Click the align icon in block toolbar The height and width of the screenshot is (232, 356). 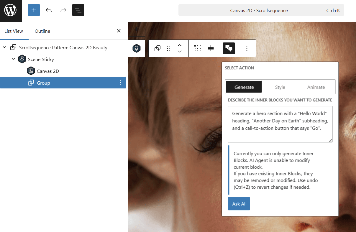click(211, 48)
